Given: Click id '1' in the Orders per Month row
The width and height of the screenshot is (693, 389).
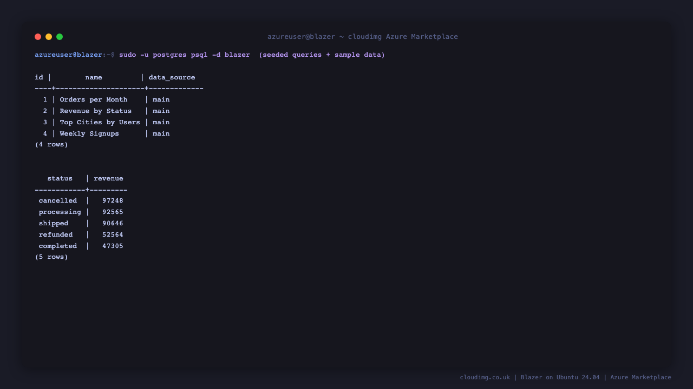Looking at the screenshot, I should coord(45,99).
